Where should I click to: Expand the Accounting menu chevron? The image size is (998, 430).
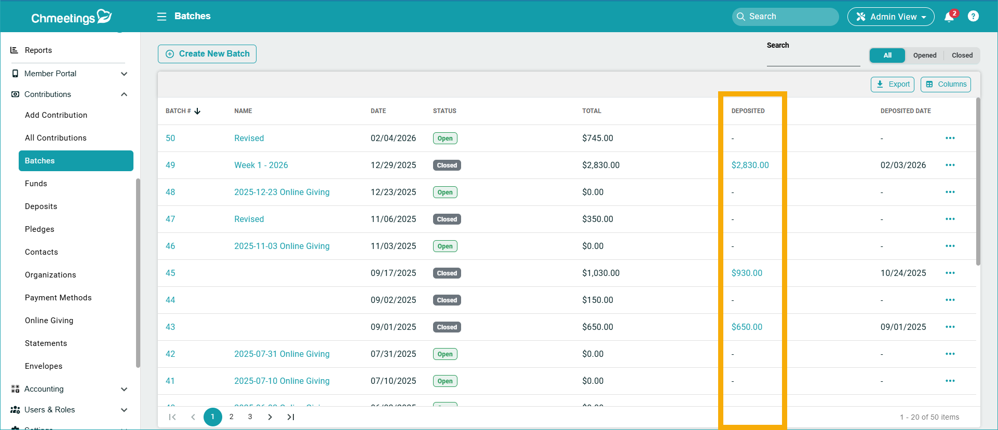(x=124, y=389)
